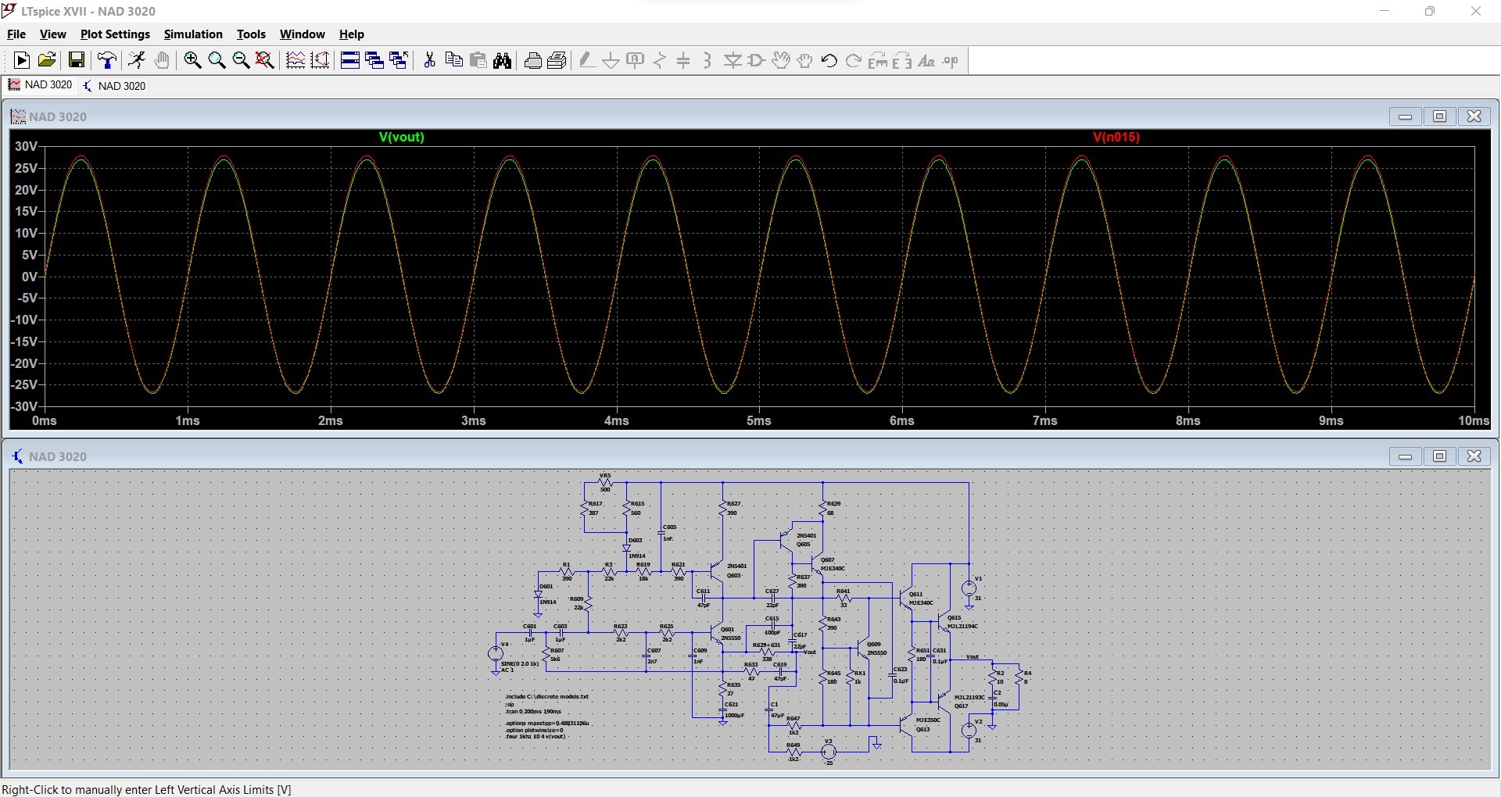Open the File menu
Image resolution: width=1501 pixels, height=797 pixels.
(16, 34)
